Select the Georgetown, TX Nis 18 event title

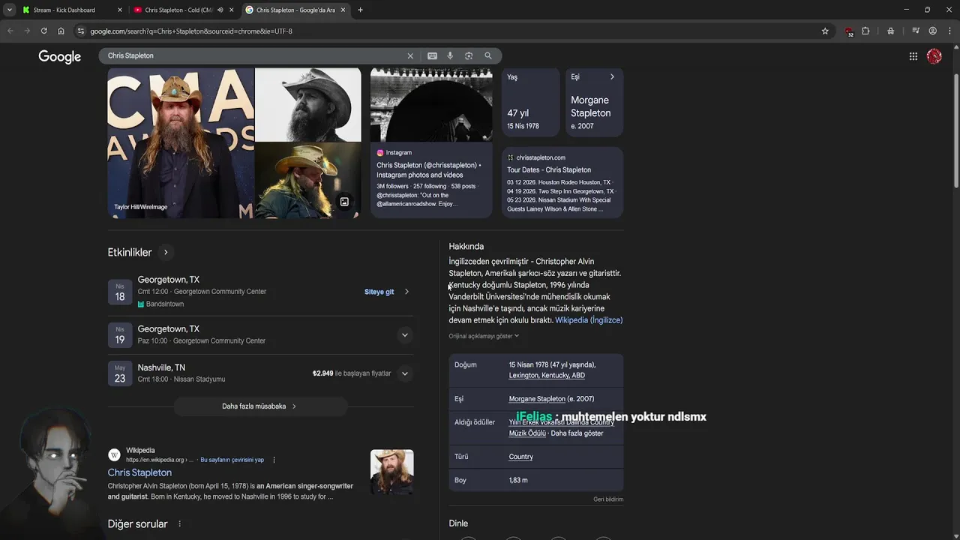(x=168, y=280)
